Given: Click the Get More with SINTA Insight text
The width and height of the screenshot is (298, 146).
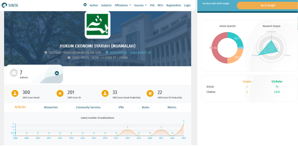Looking at the screenshot, I should (216, 3).
